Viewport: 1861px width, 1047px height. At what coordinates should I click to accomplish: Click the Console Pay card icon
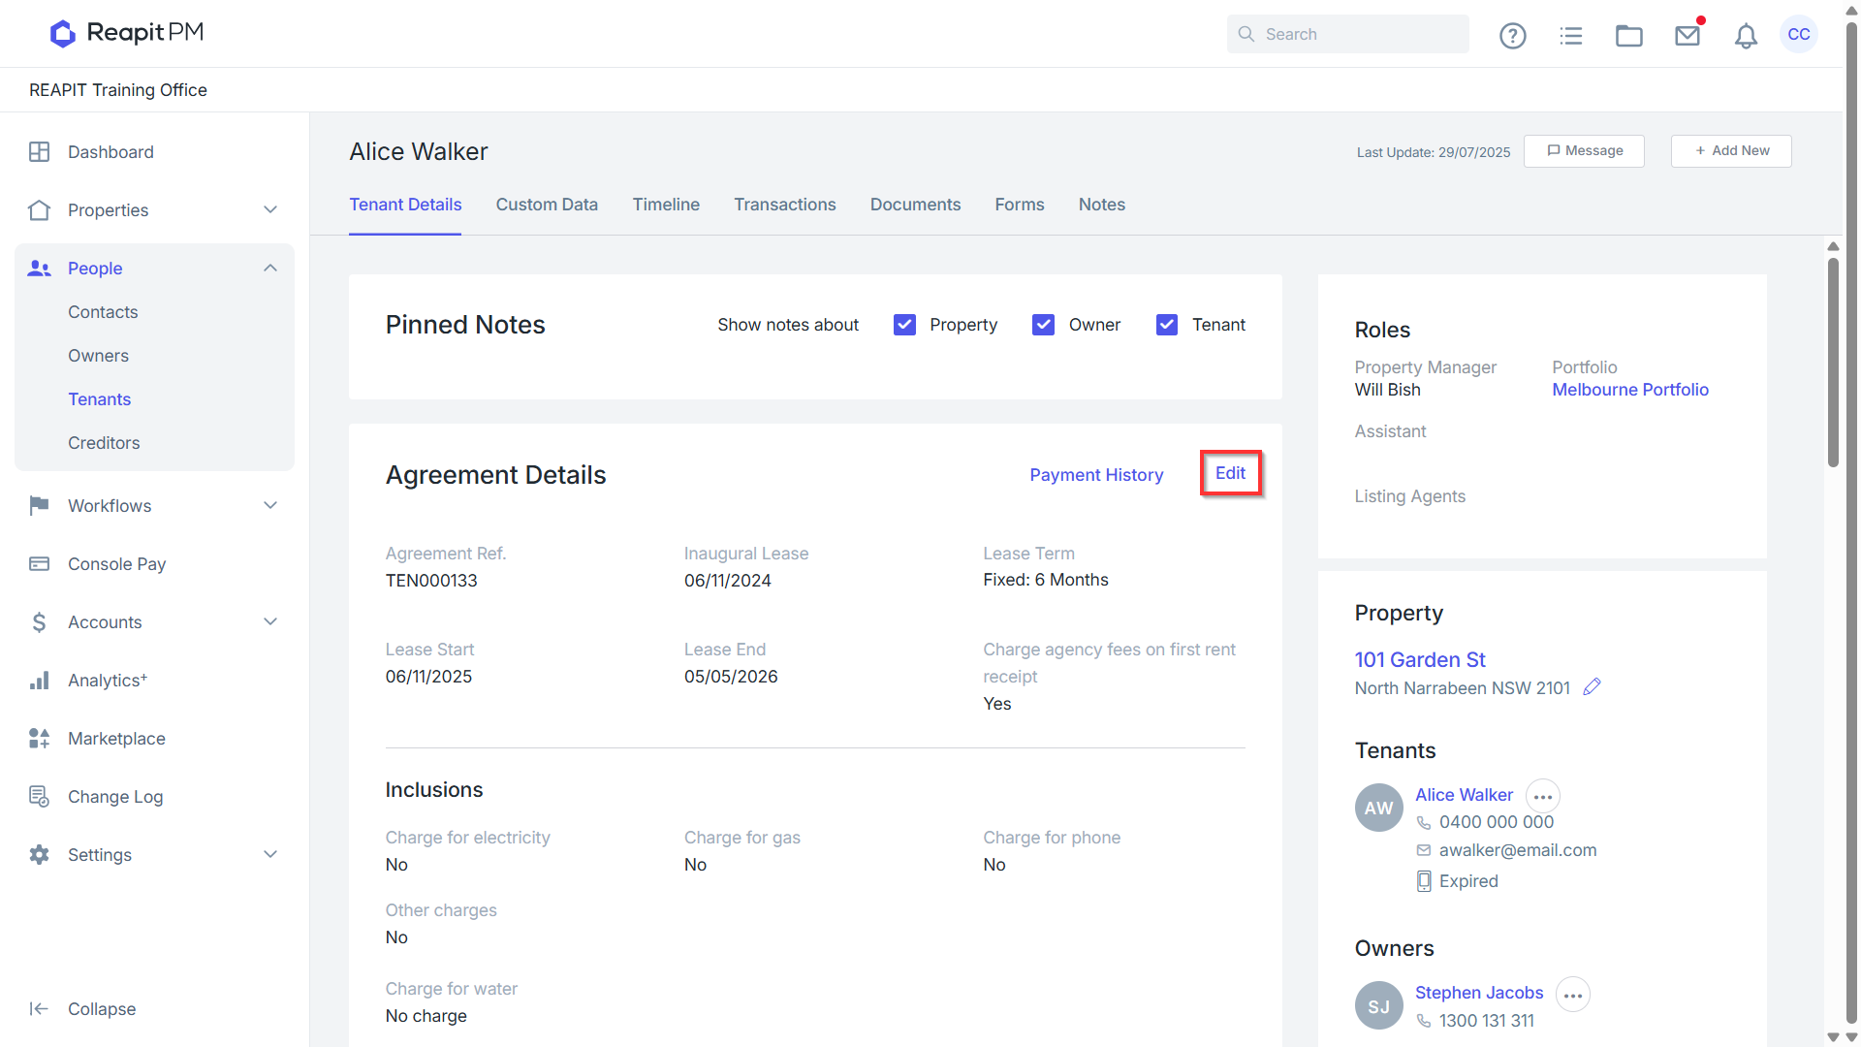pyautogui.click(x=40, y=564)
